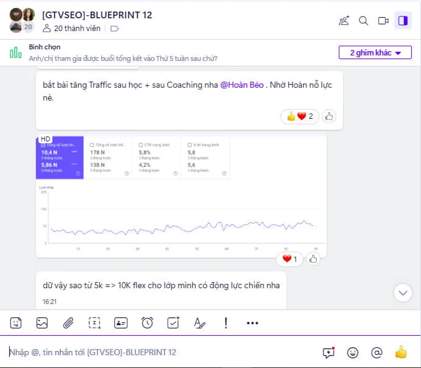Mark the message as urgent with the exclamation icon
This screenshot has height=368, width=421.
[226, 323]
